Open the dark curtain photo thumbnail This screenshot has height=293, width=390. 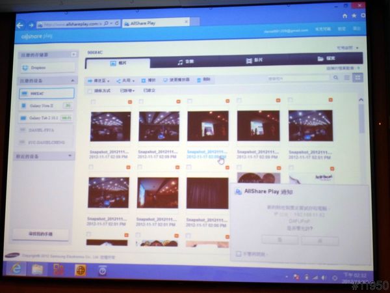(207, 193)
